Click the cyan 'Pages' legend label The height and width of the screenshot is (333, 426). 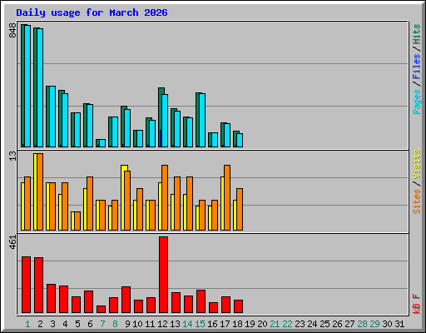click(x=417, y=102)
